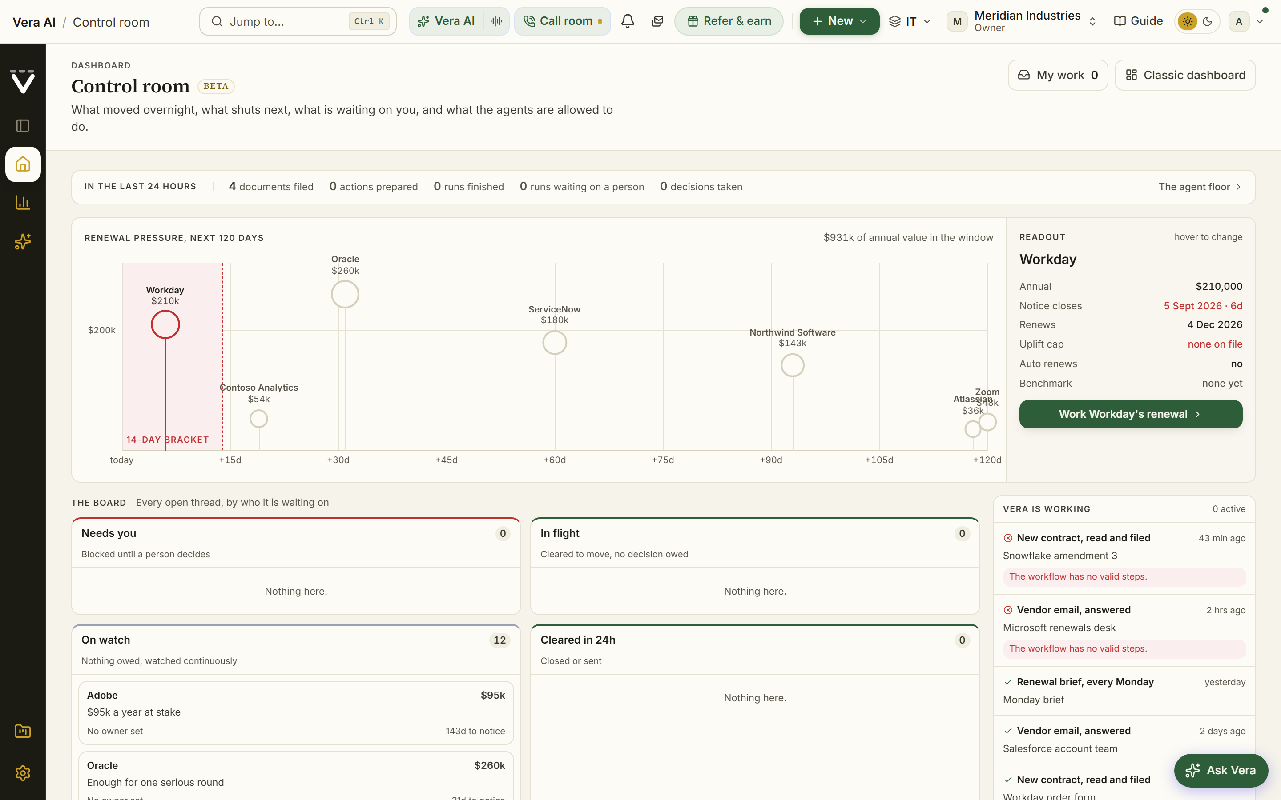Switch to light theme sun icon
Image resolution: width=1281 pixels, height=800 pixels.
(1188, 21)
